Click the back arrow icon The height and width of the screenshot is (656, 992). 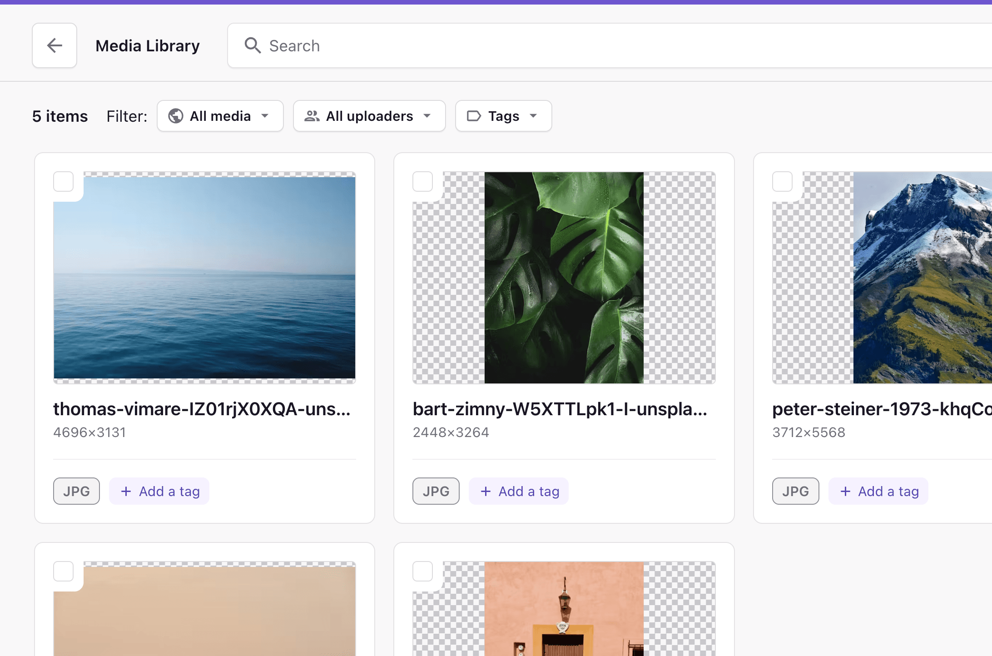[55, 45]
